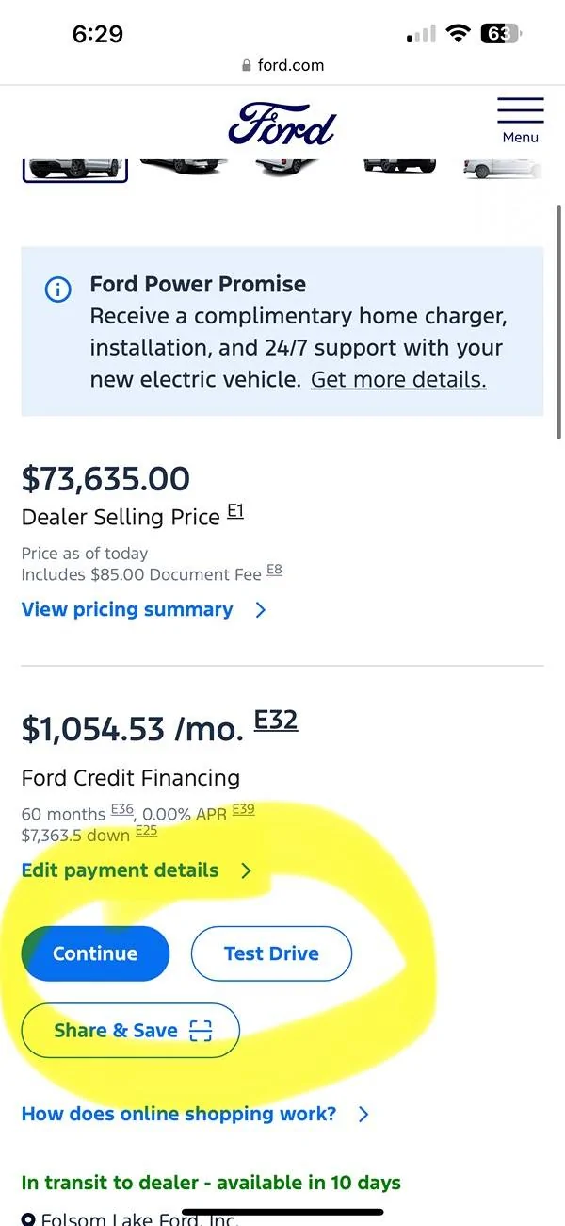
Task: Open the How does online shopping work chevron
Action: point(364,1115)
